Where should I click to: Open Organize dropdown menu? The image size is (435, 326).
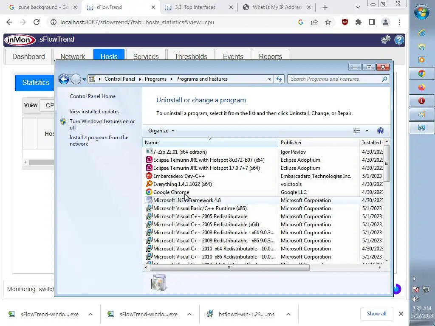pos(161,131)
